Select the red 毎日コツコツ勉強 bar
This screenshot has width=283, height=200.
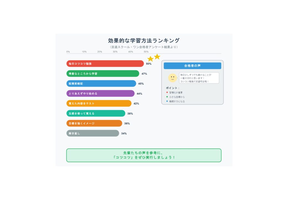(105, 64)
